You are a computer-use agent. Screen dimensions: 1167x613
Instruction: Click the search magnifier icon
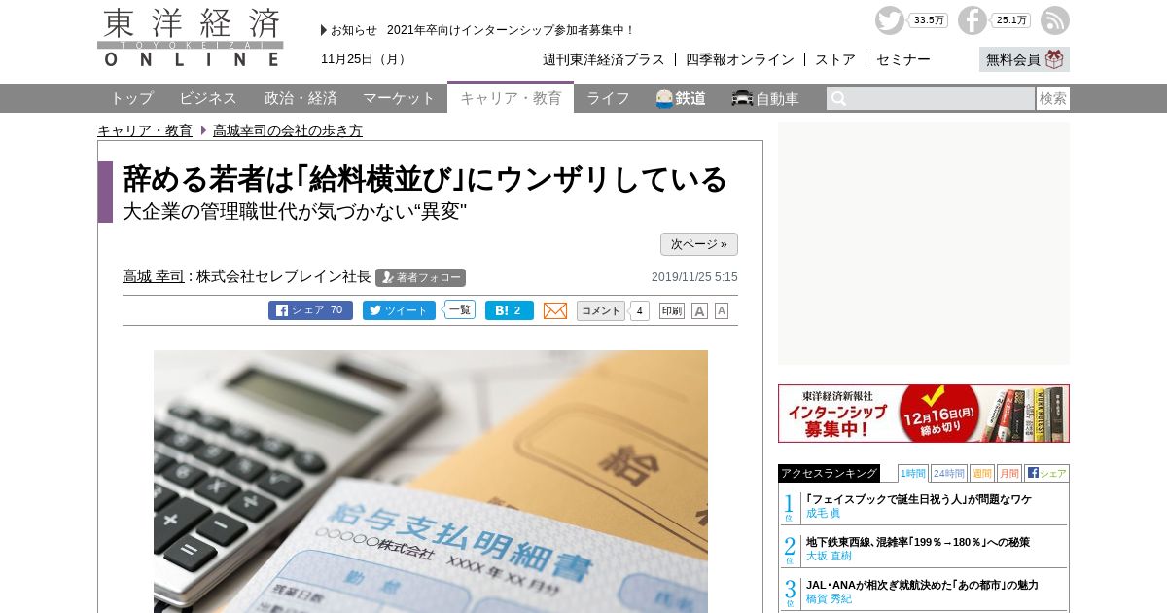coord(838,98)
